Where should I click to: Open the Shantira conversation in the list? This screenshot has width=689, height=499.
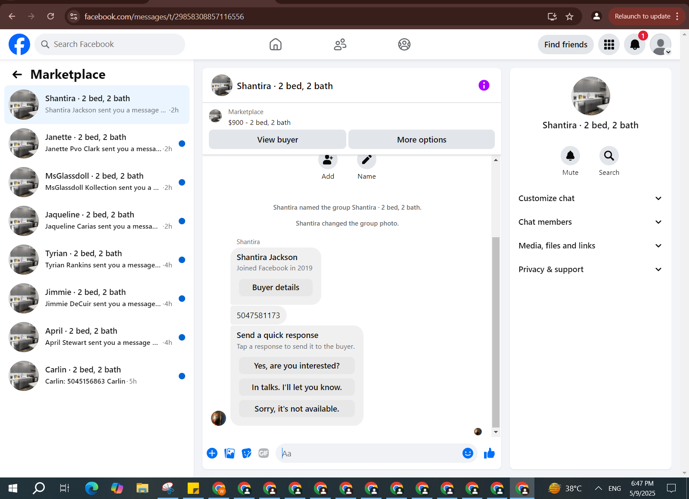point(97,105)
